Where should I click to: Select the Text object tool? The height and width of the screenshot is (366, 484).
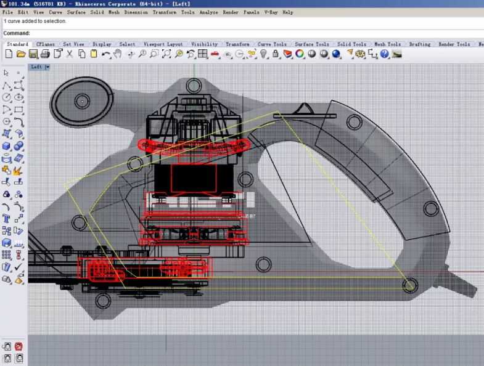[7, 218]
